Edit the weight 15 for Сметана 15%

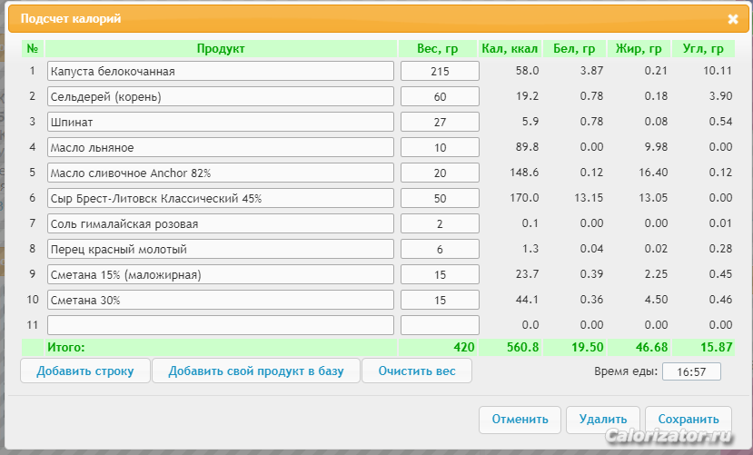click(440, 274)
